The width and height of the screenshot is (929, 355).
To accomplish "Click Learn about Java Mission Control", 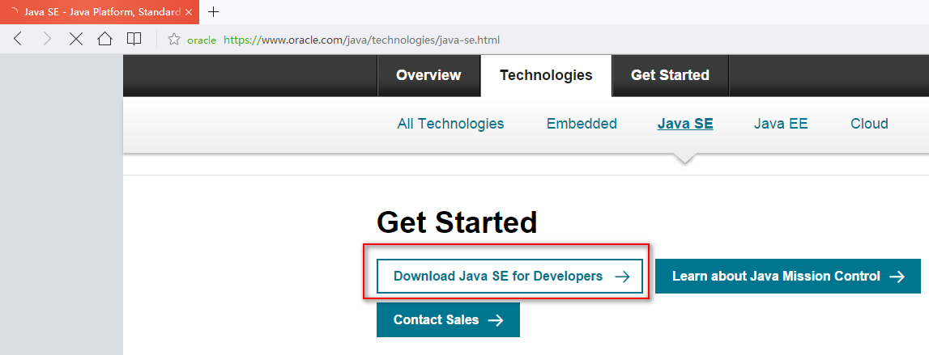I will (787, 277).
